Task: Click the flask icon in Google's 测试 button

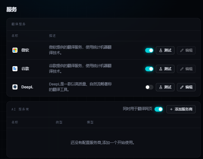Action: [x=161, y=69]
